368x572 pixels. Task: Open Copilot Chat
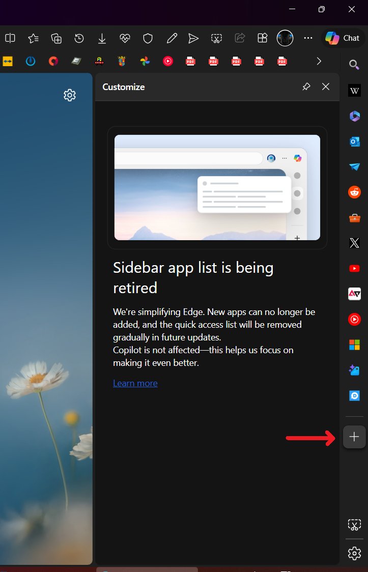343,38
